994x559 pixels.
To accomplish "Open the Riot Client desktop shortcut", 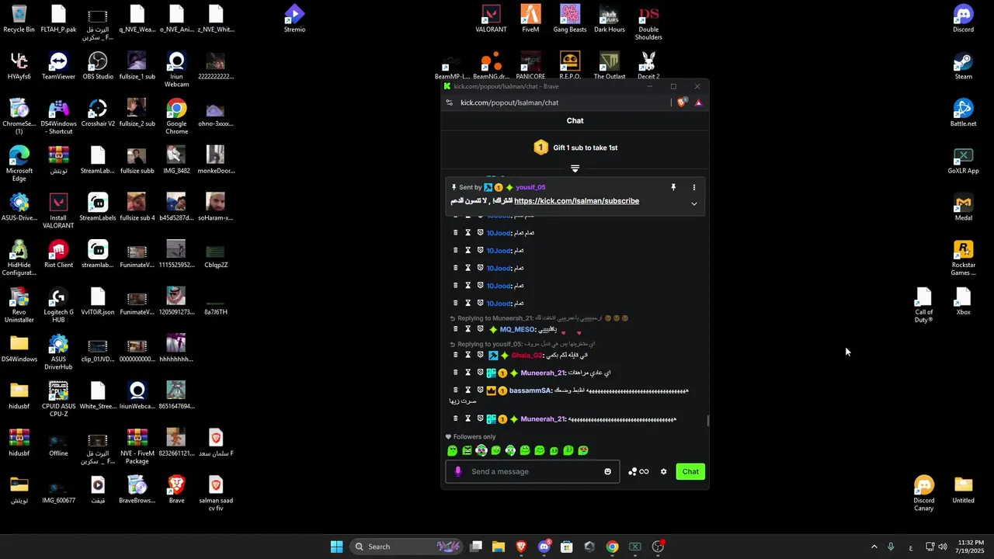I will 58,255.
